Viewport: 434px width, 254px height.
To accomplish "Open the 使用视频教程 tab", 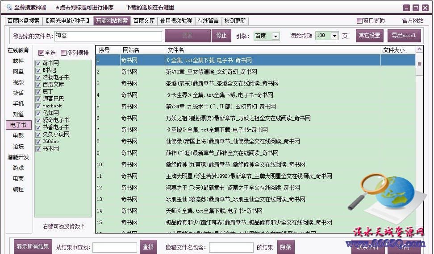I will (x=176, y=20).
